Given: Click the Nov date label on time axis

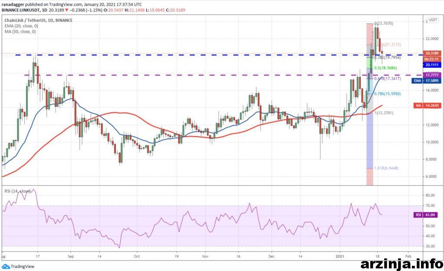Looking at the screenshot, I should point(205,257).
